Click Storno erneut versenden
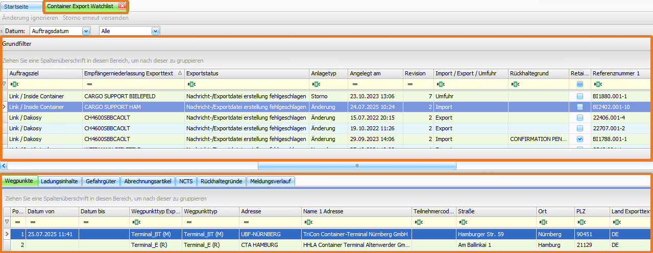This screenshot has height=253, width=653. click(x=95, y=18)
